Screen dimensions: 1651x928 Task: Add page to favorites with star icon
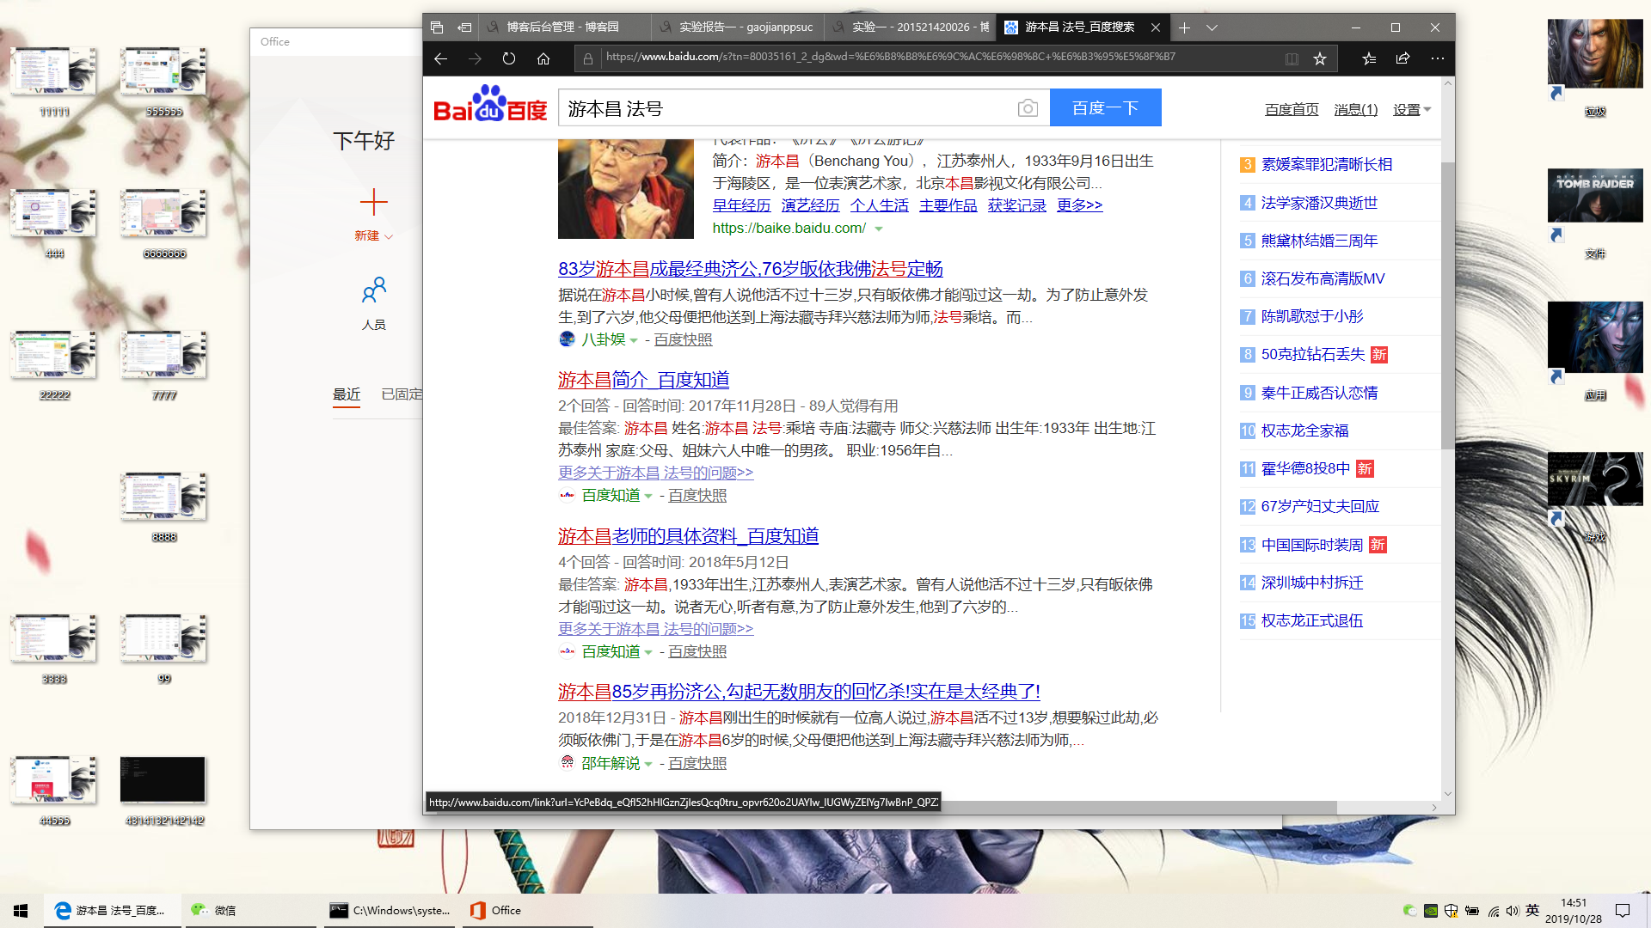(1320, 58)
